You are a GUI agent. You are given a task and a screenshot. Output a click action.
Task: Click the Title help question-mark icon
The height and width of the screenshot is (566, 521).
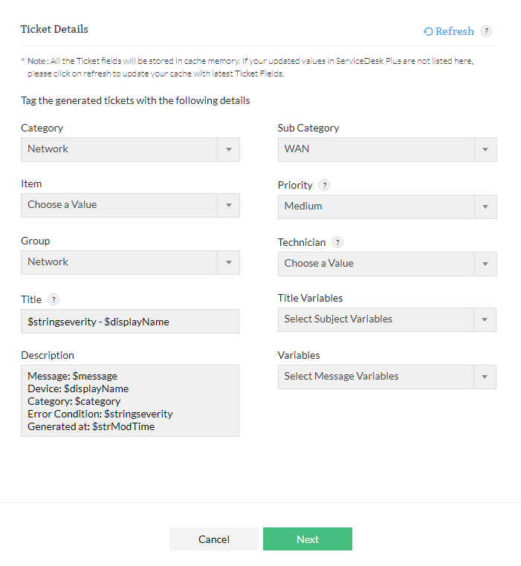click(54, 299)
